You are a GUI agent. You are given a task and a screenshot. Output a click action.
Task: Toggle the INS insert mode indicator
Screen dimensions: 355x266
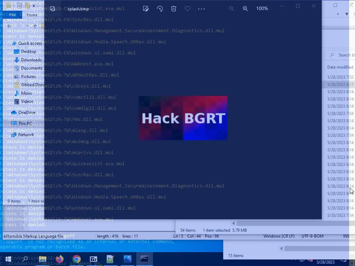(346, 236)
